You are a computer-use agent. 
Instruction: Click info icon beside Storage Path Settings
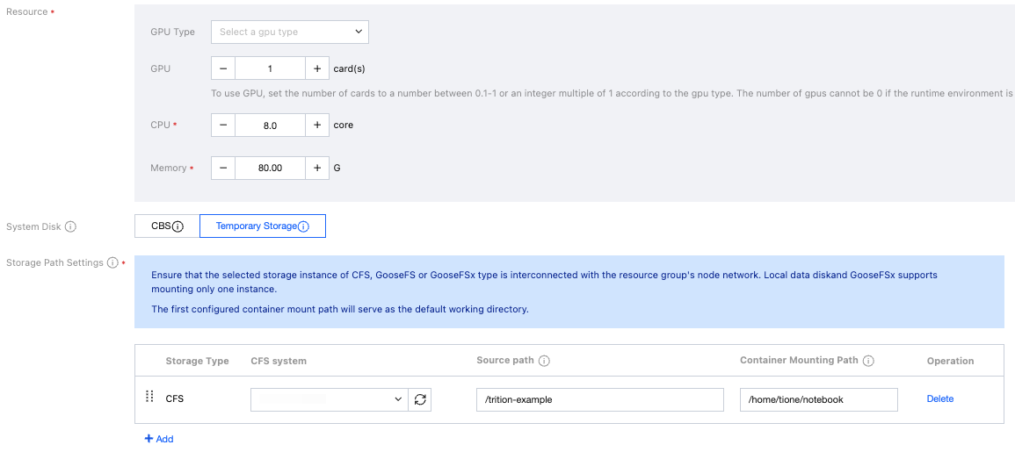[x=112, y=263]
